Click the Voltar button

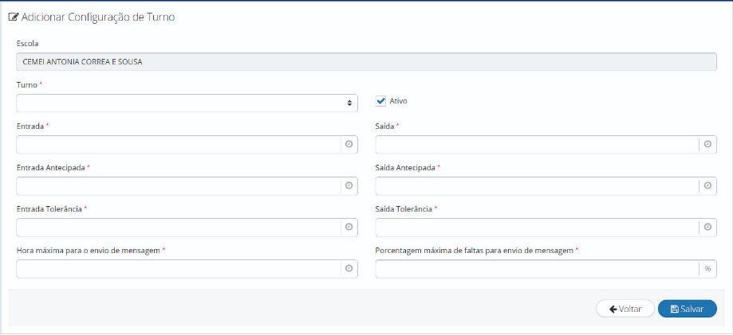(625, 309)
